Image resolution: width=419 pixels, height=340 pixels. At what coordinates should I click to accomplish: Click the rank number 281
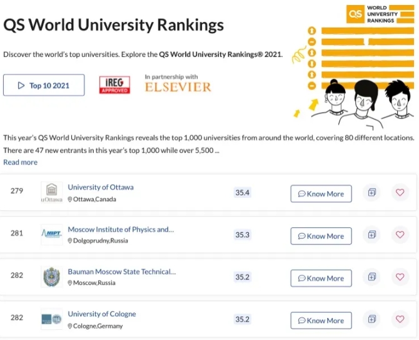(17, 234)
